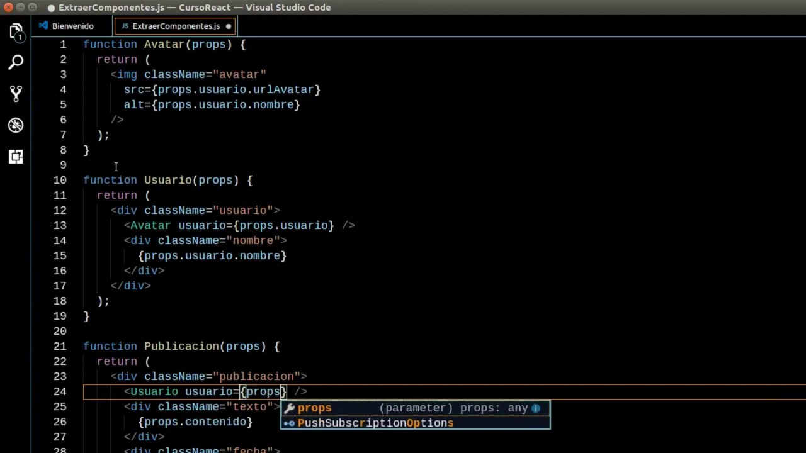Image resolution: width=806 pixels, height=453 pixels.
Task: Open the Source Control view icon
Action: click(16, 93)
